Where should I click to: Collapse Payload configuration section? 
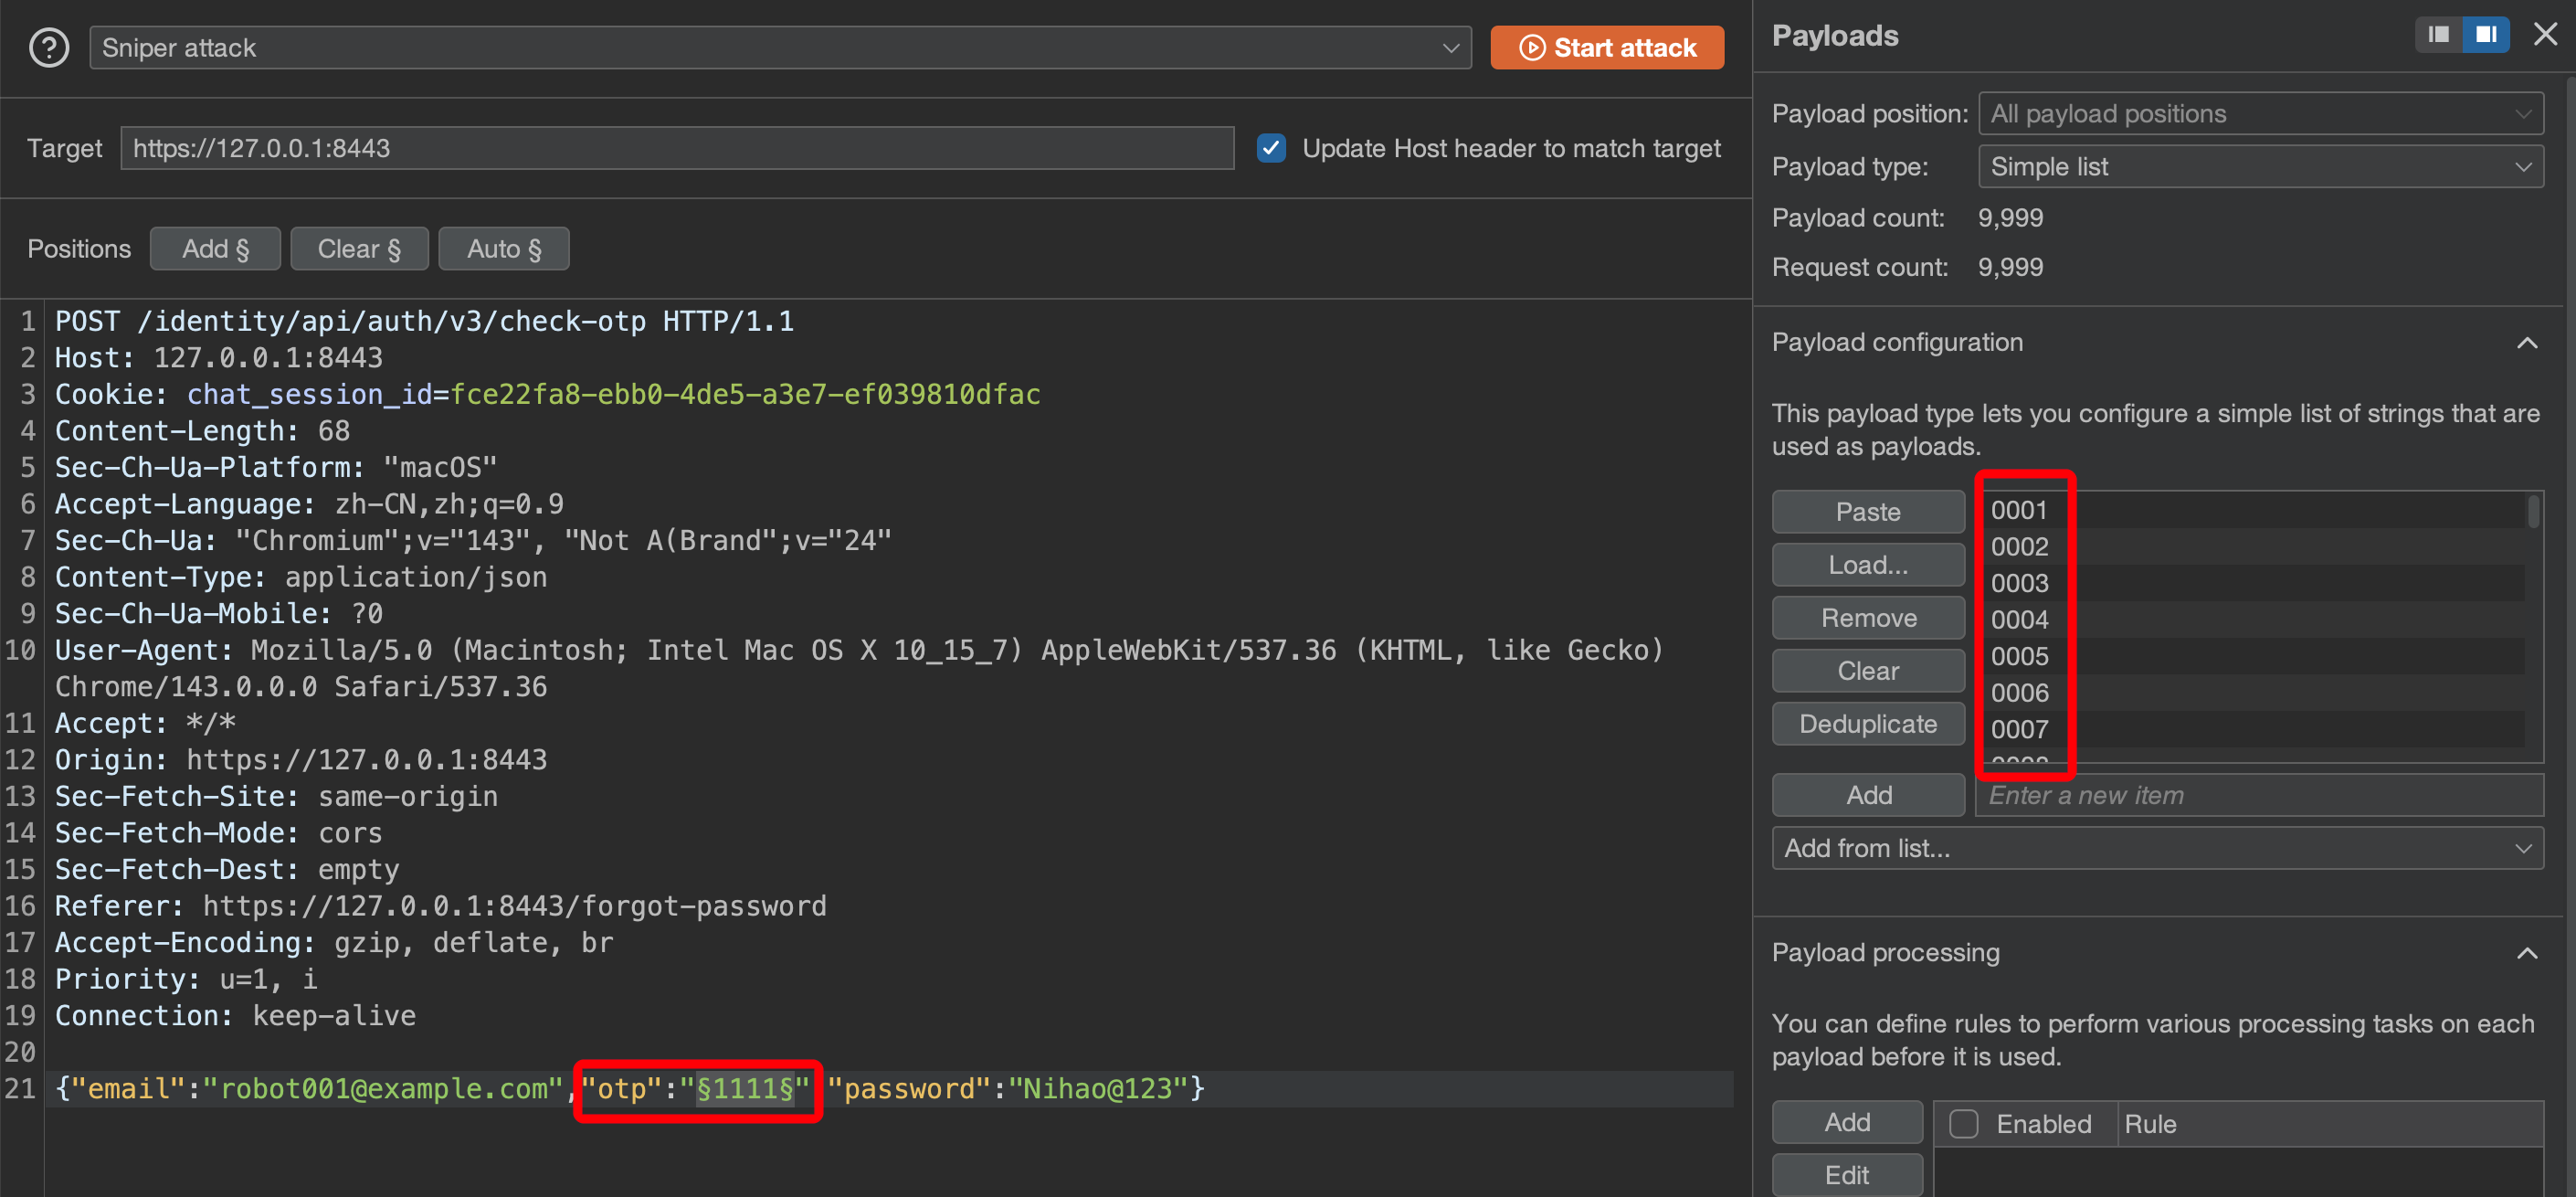click(x=2526, y=343)
